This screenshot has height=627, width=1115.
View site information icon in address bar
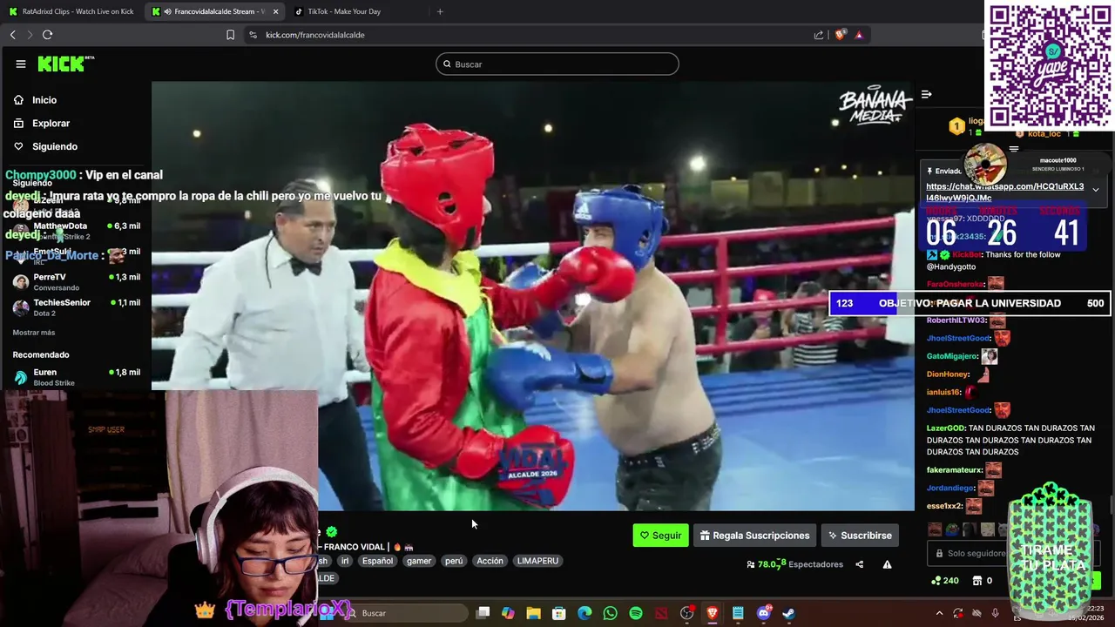click(253, 35)
